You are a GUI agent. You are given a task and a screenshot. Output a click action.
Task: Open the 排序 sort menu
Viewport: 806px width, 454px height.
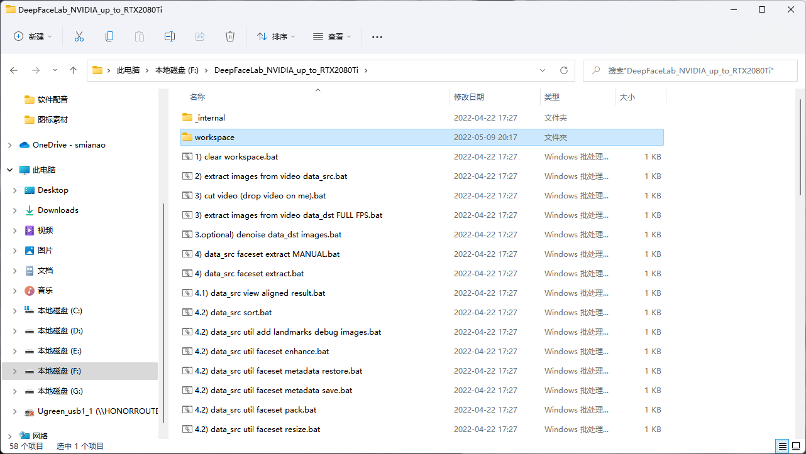(x=277, y=36)
